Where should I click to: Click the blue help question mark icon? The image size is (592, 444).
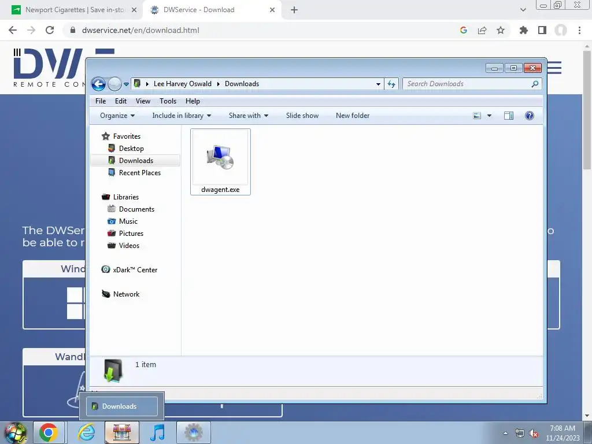pyautogui.click(x=530, y=116)
